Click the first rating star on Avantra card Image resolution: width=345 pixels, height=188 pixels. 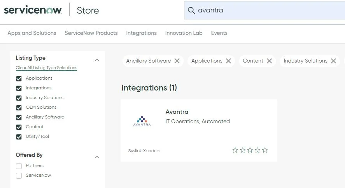tap(235, 150)
